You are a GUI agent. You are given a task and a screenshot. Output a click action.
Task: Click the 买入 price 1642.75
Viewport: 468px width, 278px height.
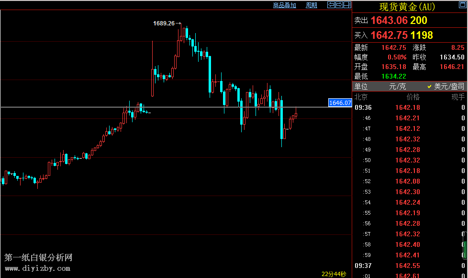pyautogui.click(x=389, y=35)
